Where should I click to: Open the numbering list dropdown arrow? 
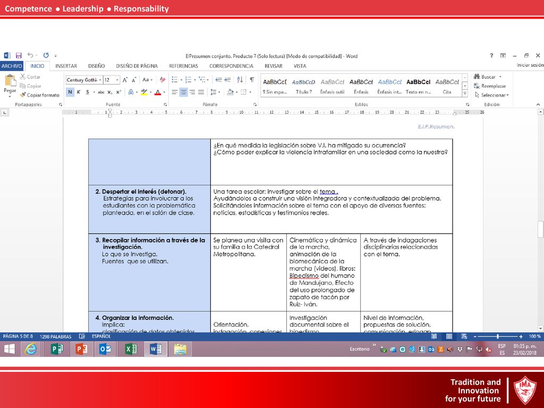coord(194,80)
